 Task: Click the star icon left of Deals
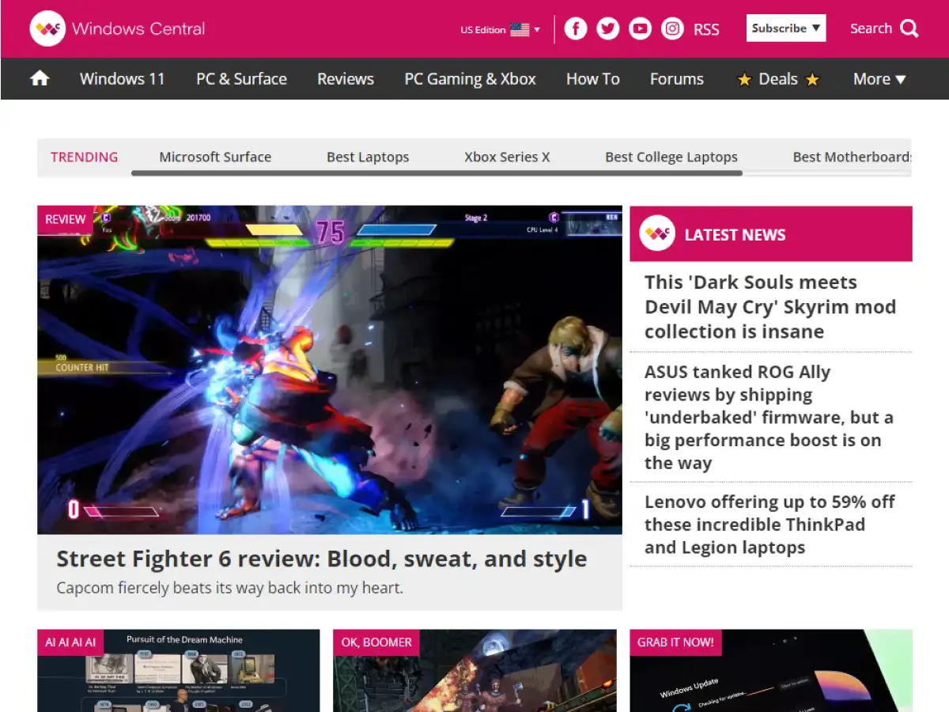[x=744, y=79]
